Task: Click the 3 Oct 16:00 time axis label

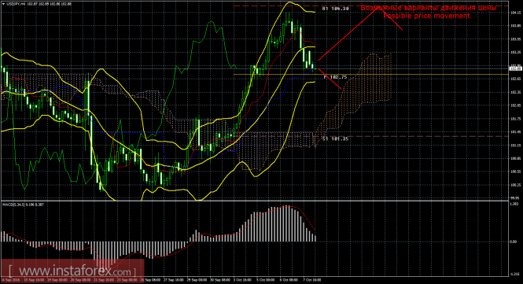Action: pyautogui.click(x=242, y=280)
